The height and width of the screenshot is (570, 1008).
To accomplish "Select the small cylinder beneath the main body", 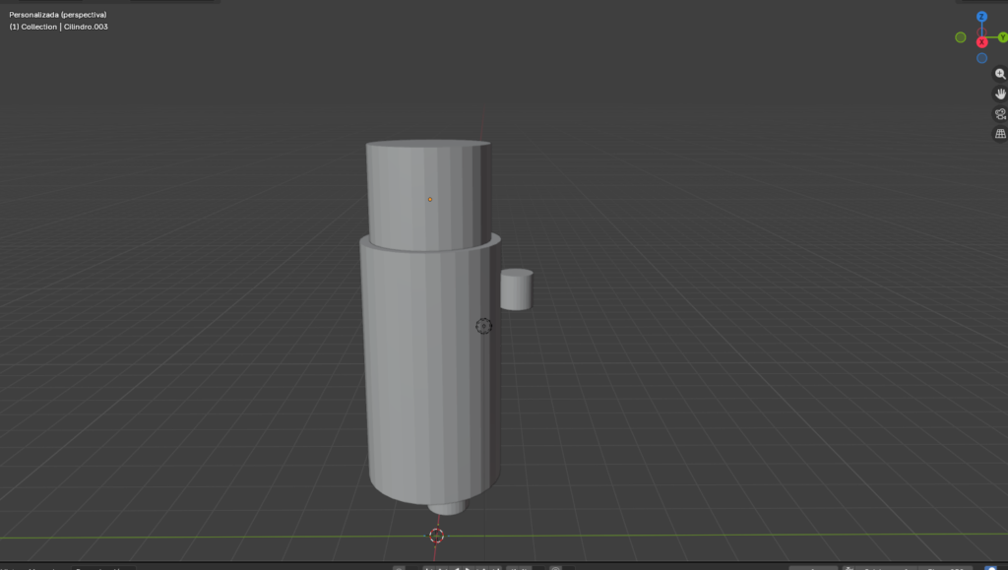I will click(x=449, y=508).
